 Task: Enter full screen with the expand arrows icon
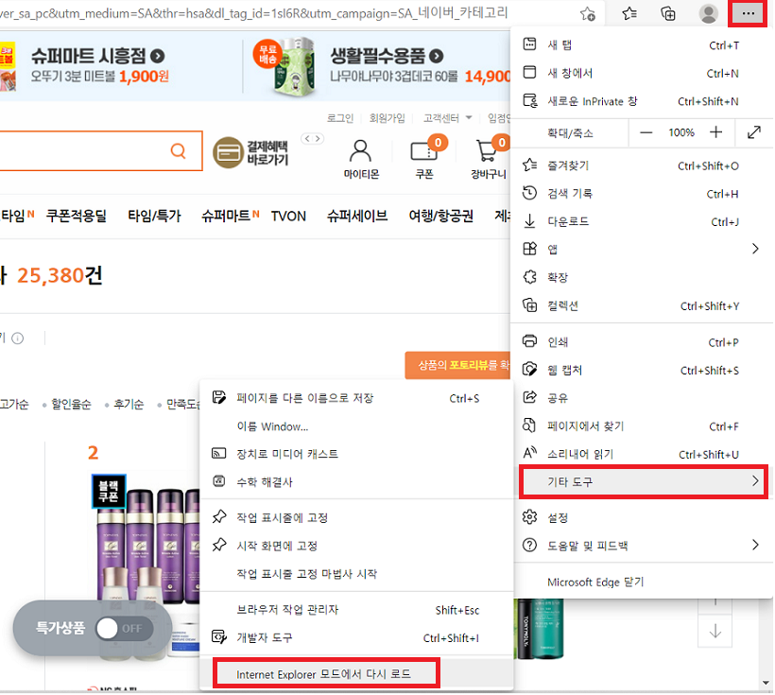753,132
